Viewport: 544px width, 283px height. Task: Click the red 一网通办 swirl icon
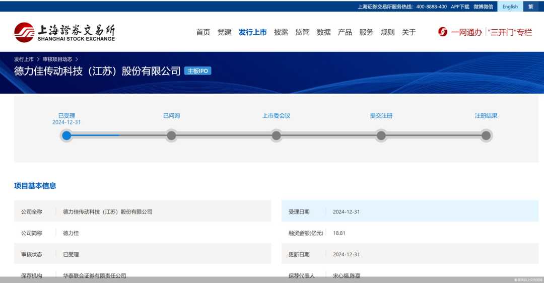443,32
